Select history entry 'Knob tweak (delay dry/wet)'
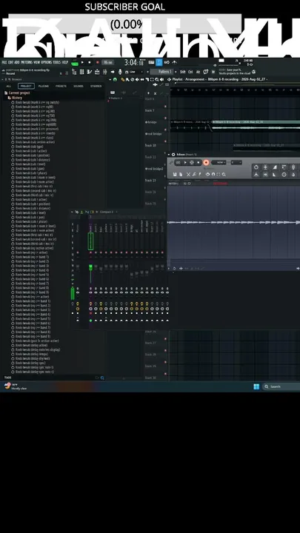300x533 pixels. 30,358
